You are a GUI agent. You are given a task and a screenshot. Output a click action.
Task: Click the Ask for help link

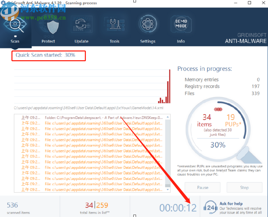[231, 204]
